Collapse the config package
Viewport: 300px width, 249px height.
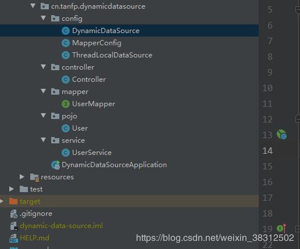coord(44,18)
